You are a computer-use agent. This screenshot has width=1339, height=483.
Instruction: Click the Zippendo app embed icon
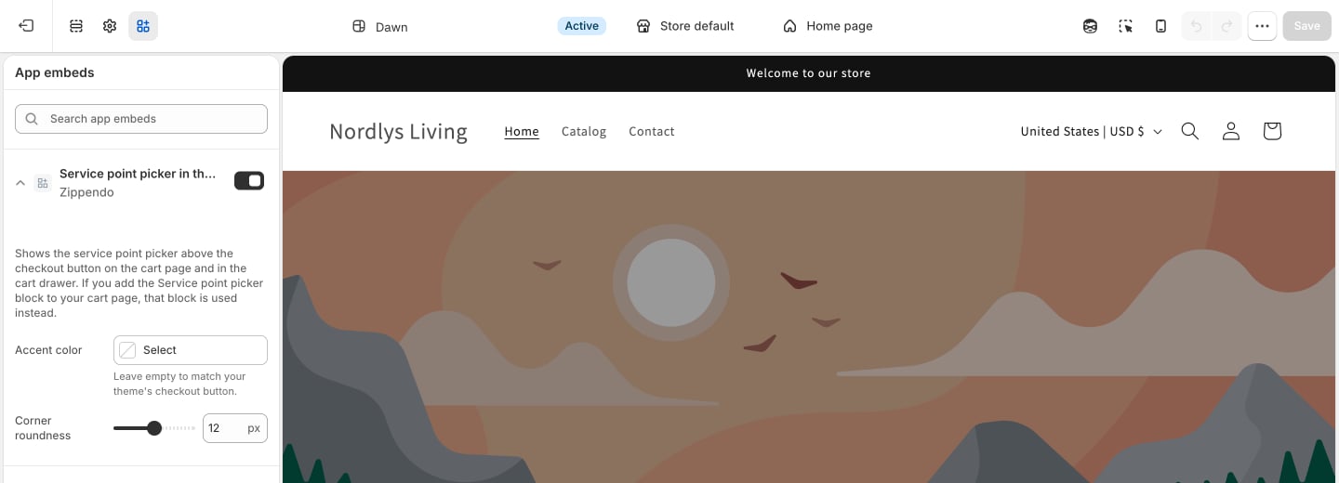[43, 183]
